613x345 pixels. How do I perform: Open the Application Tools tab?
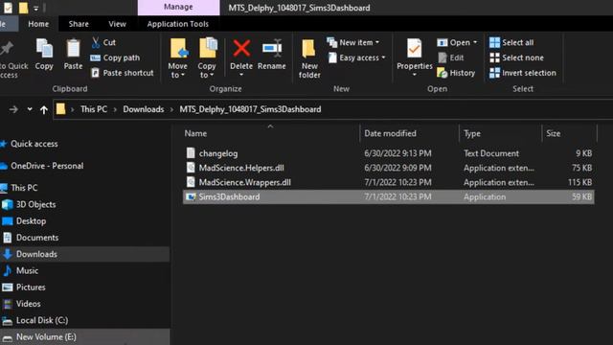click(178, 24)
